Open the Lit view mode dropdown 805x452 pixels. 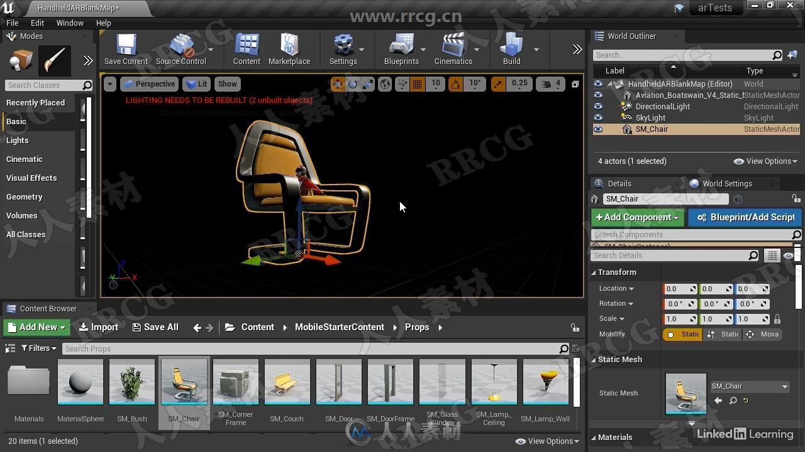click(x=197, y=83)
